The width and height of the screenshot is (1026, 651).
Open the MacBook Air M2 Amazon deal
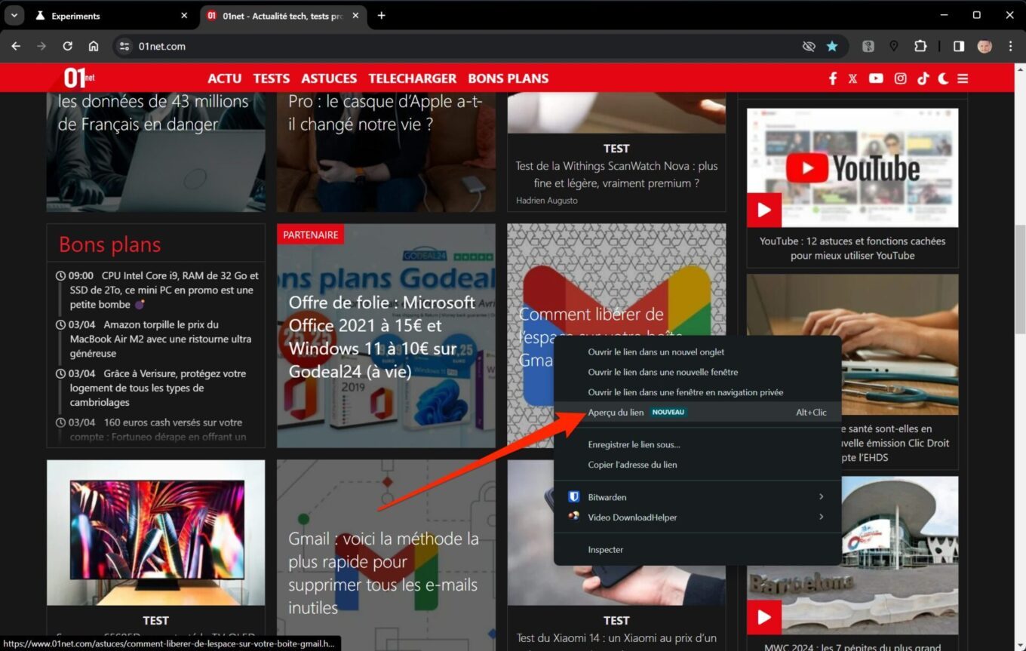[x=161, y=339]
